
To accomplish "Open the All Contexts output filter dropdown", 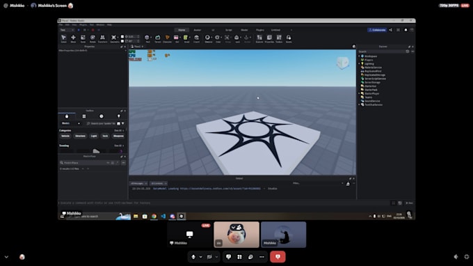I will (x=159, y=184).
